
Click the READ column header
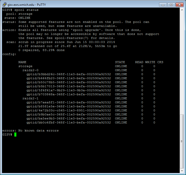[x=139, y=62]
